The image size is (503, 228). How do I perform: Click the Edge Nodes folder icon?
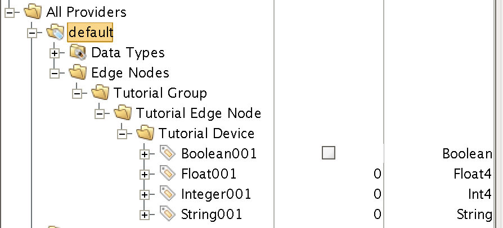(78, 72)
